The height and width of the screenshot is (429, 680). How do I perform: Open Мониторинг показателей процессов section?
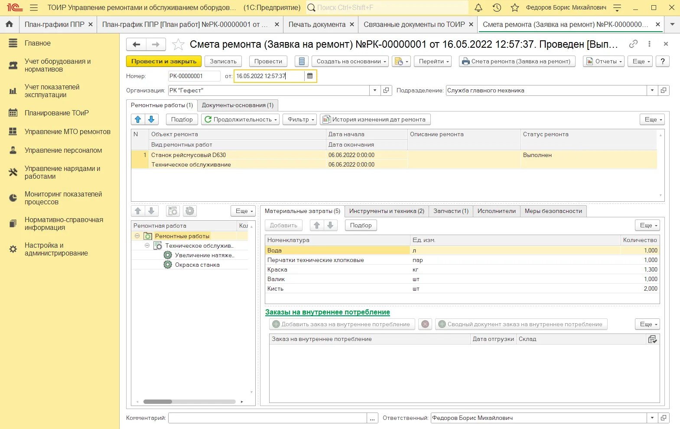coord(63,198)
